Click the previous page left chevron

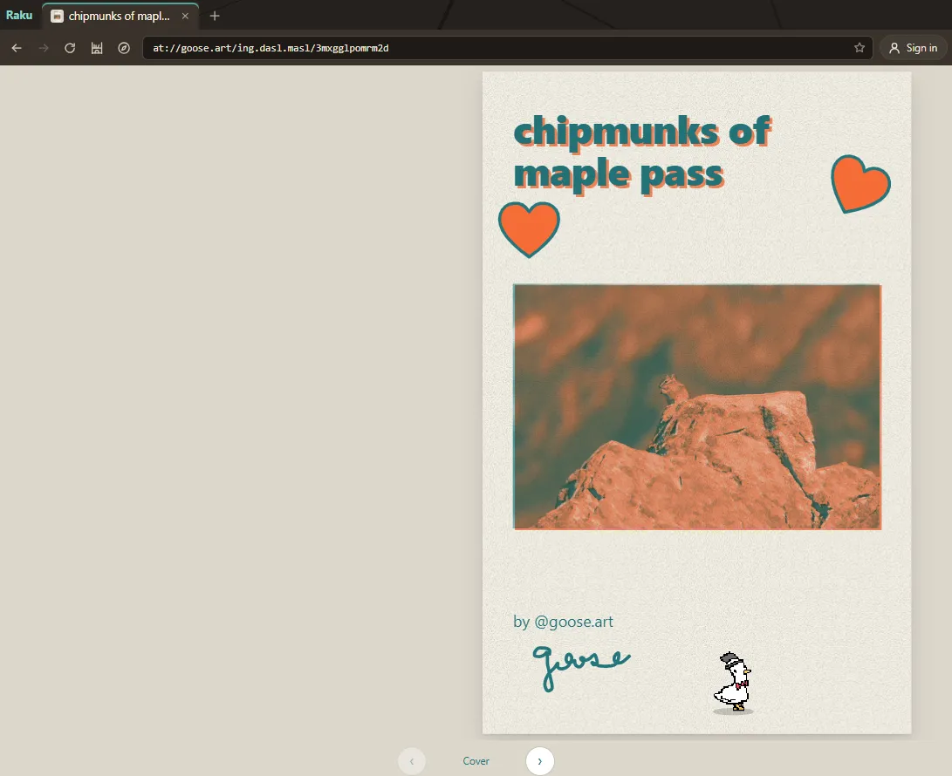click(412, 761)
